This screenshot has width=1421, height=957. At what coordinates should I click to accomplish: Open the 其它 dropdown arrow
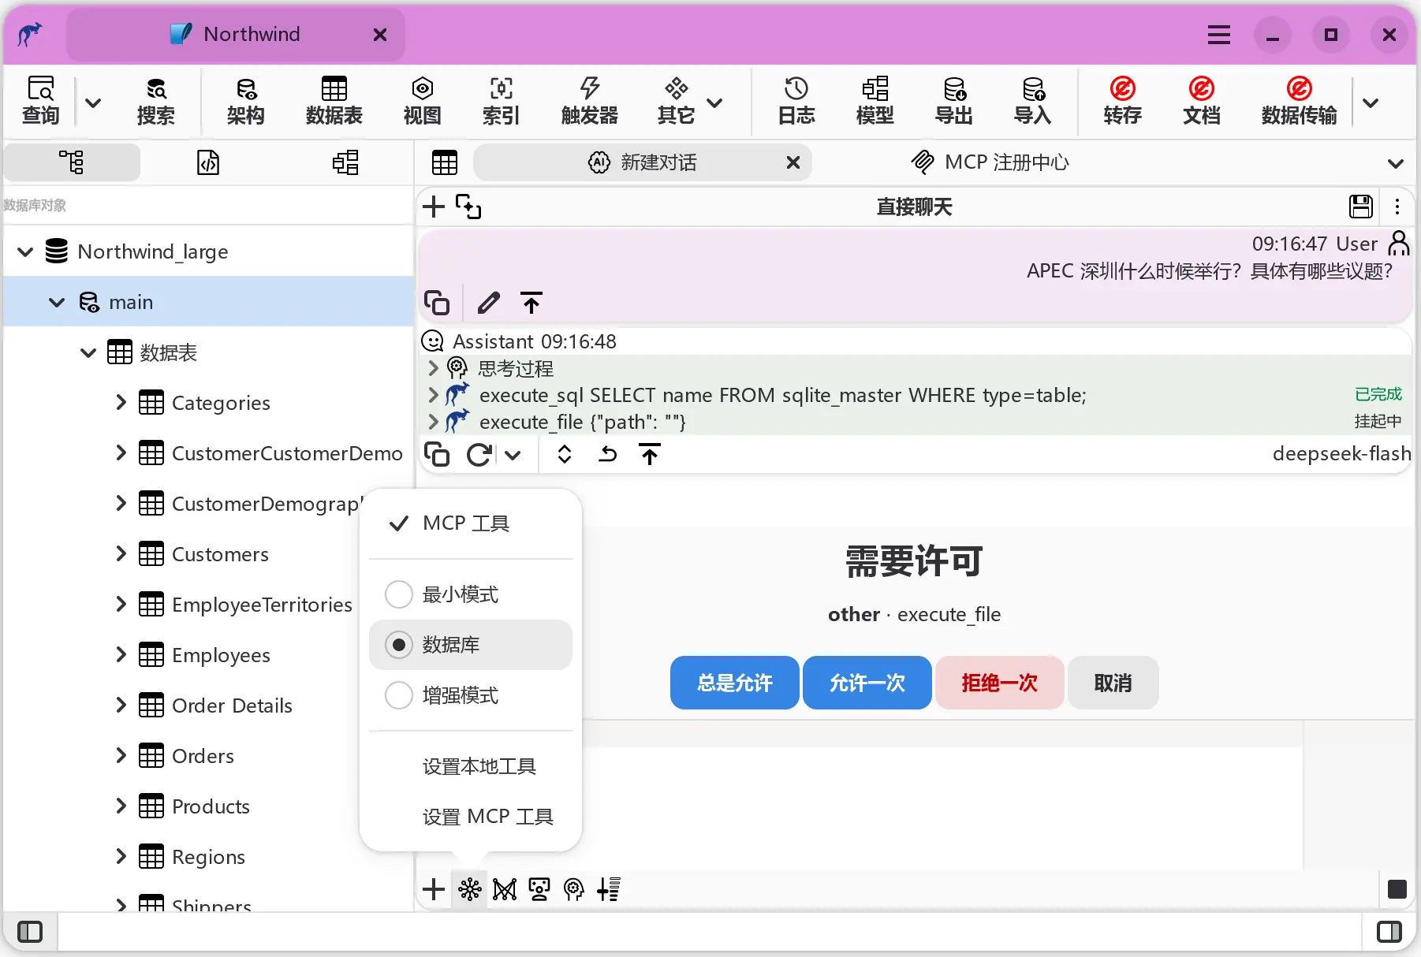tap(714, 102)
